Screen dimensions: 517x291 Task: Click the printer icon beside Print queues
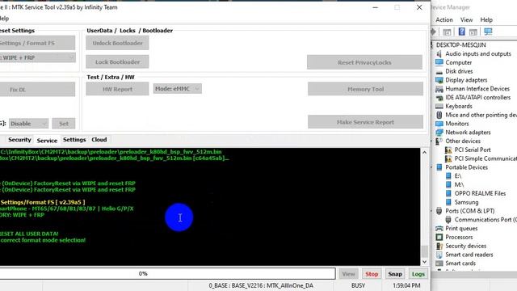(x=439, y=228)
